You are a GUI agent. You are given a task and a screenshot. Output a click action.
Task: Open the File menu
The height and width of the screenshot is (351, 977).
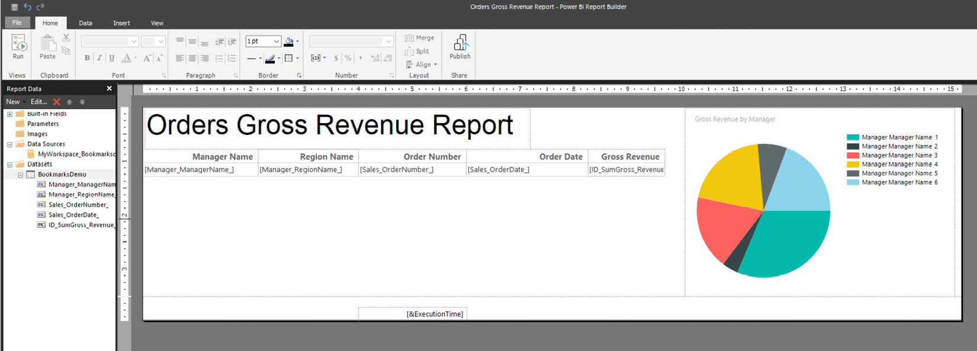click(x=17, y=22)
